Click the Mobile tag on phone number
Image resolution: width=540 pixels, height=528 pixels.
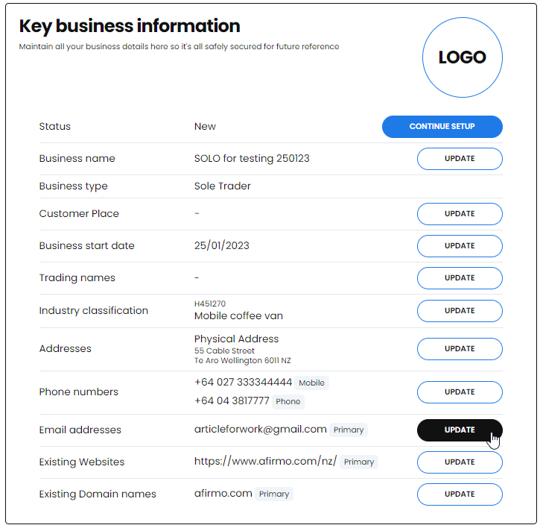coord(311,383)
